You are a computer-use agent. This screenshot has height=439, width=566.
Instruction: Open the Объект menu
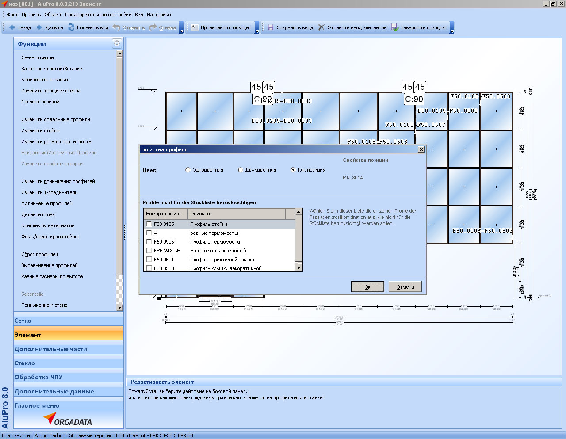pos(53,15)
